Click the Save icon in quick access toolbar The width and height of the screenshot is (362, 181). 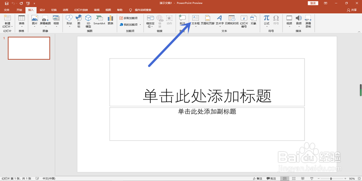pyautogui.click(x=6, y=3)
